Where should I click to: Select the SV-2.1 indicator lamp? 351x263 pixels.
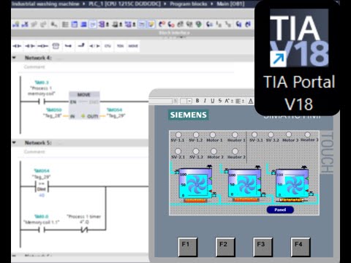point(178,151)
